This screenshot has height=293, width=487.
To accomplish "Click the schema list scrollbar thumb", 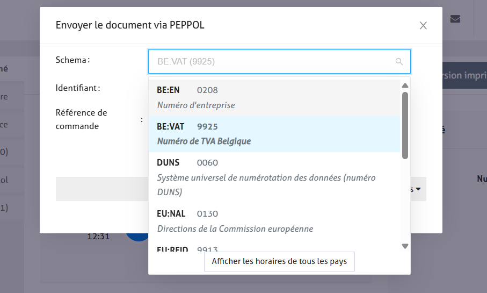I will coord(405,125).
